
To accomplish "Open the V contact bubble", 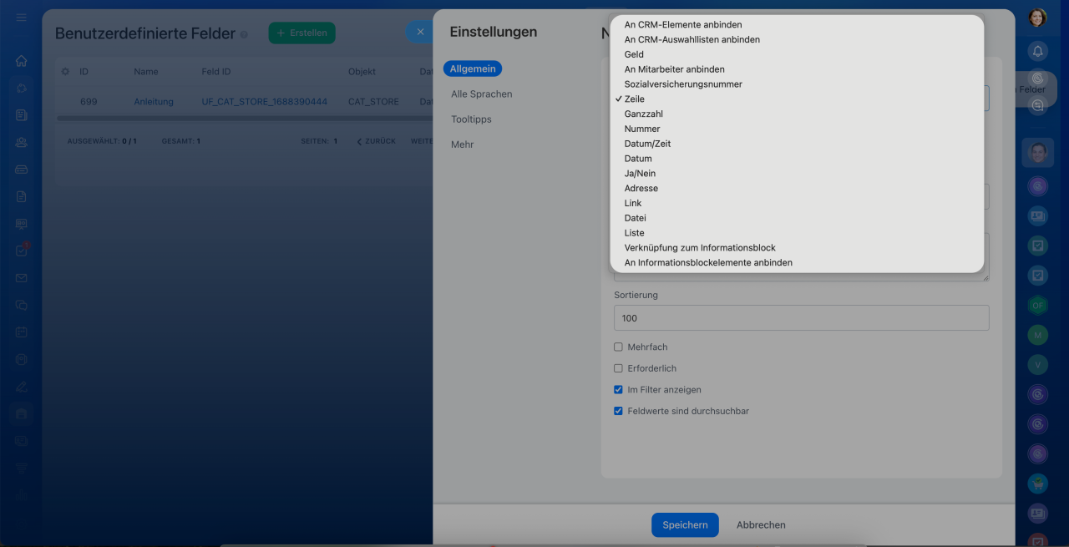I will pyautogui.click(x=1038, y=365).
